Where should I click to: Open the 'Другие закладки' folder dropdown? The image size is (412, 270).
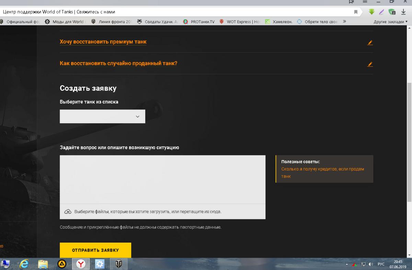click(x=391, y=22)
